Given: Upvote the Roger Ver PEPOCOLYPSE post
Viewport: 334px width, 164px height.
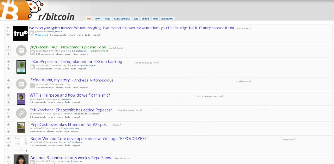Looking at the screenshot, I should pyautogui.click(x=9, y=138).
